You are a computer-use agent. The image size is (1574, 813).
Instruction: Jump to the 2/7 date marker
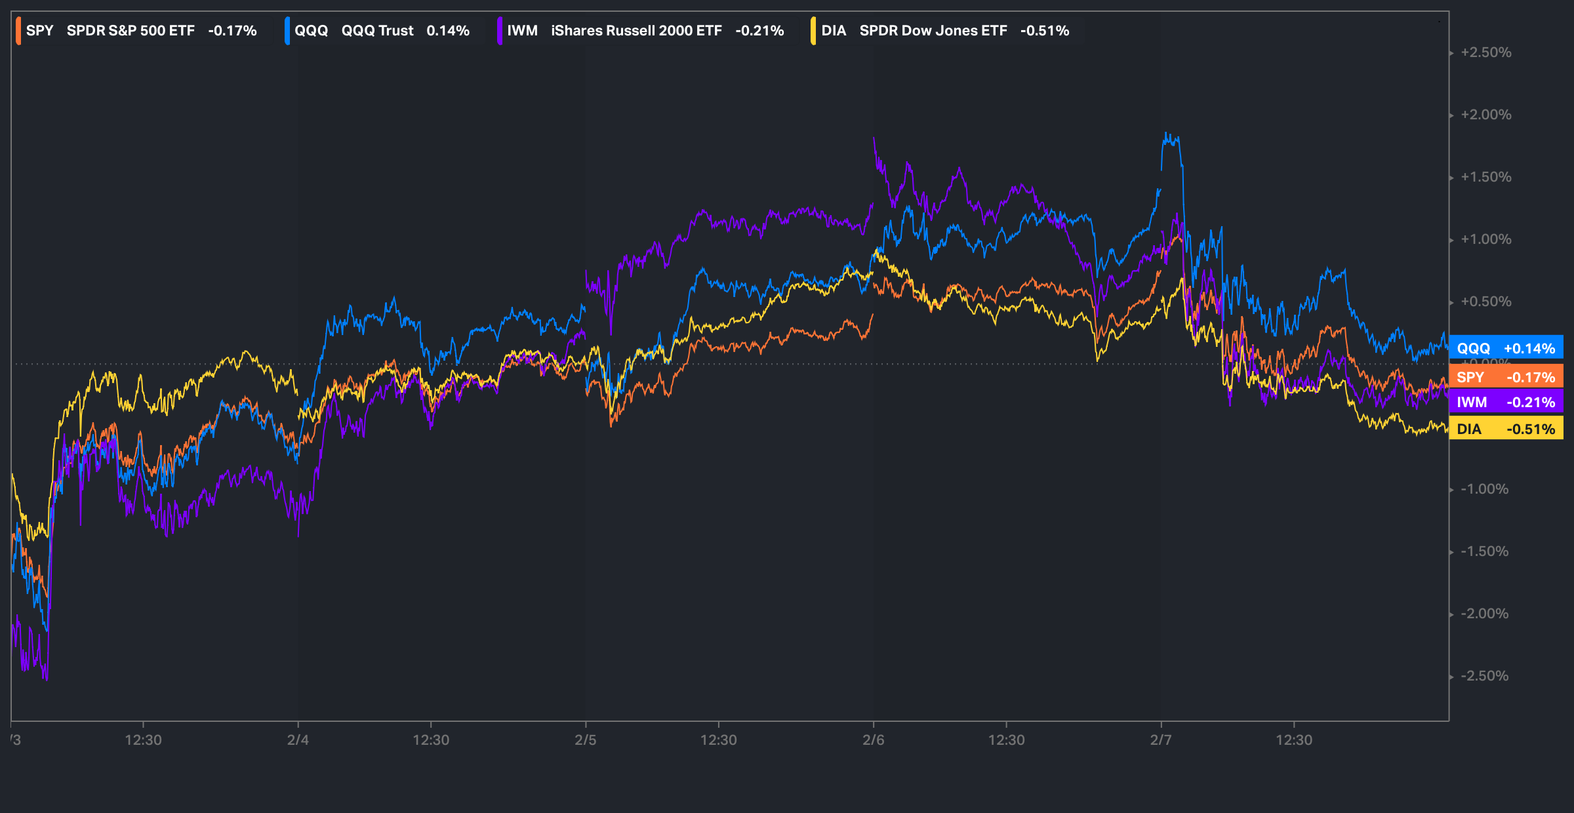coord(1161,740)
